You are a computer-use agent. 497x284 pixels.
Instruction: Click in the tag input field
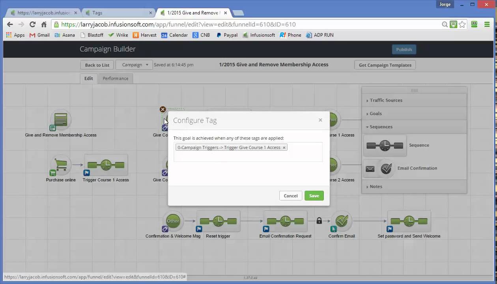(248, 152)
